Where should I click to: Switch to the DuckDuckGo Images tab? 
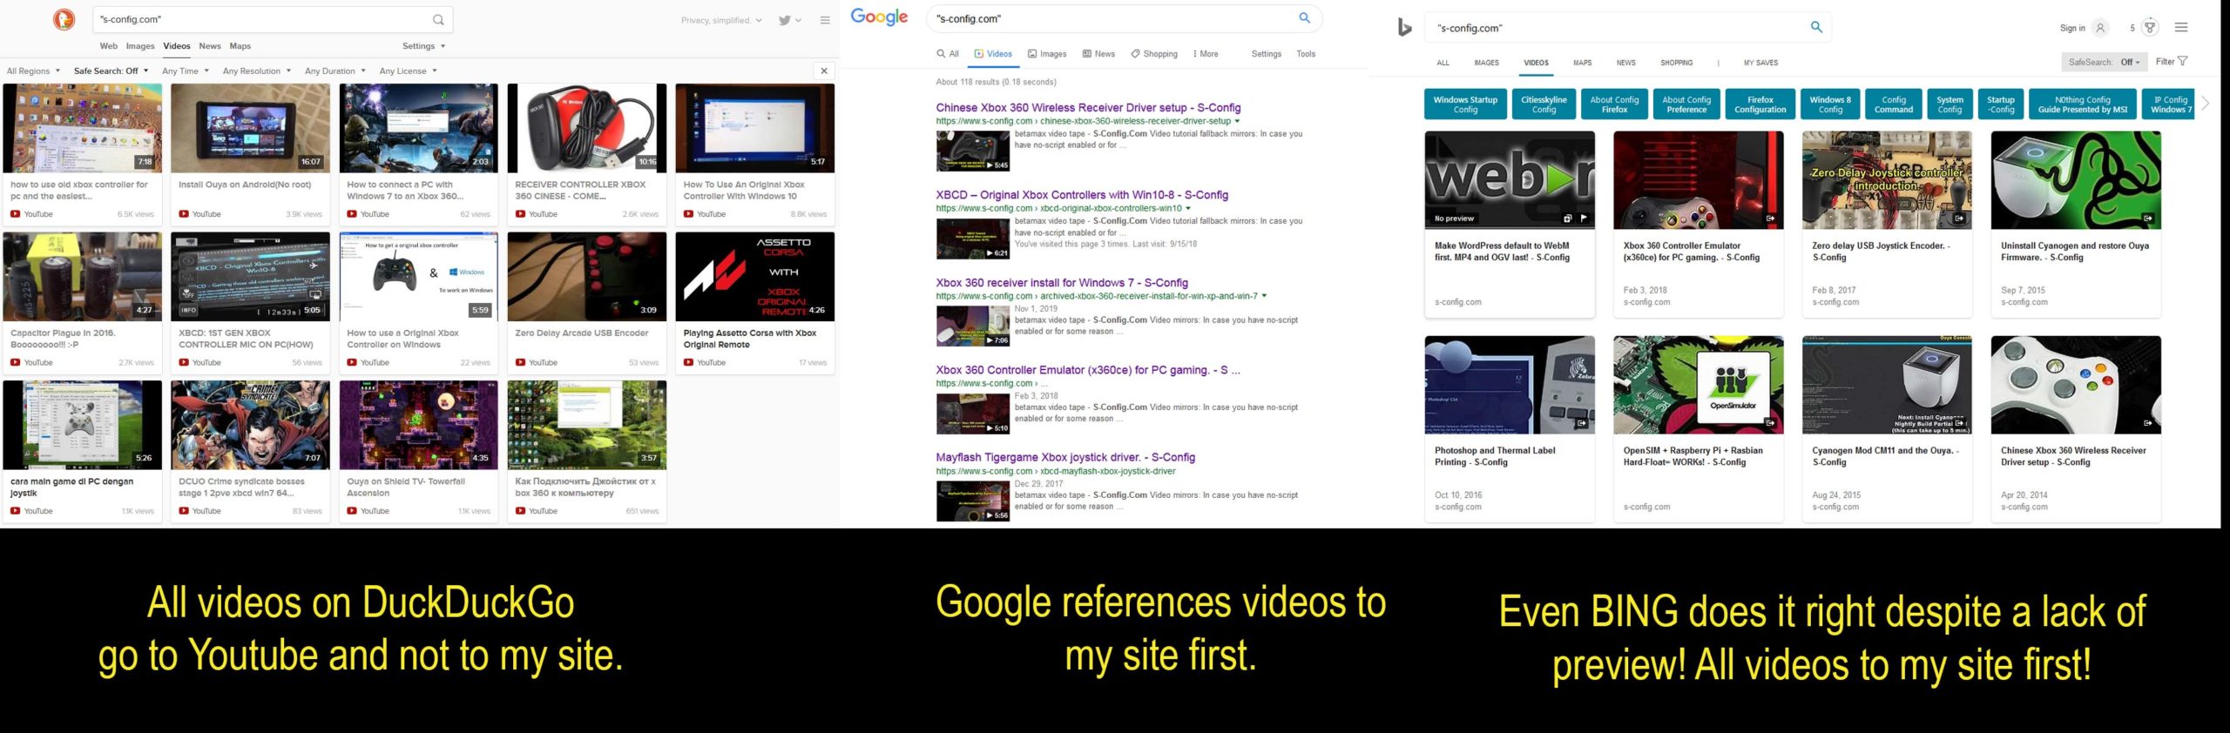point(140,46)
